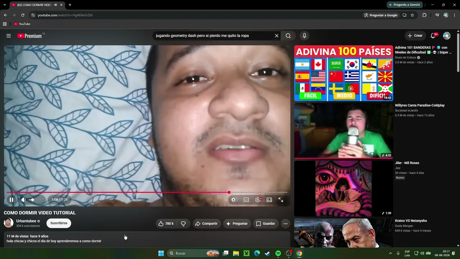Open Crear menu
This screenshot has height=259, width=460.
pyautogui.click(x=415, y=36)
